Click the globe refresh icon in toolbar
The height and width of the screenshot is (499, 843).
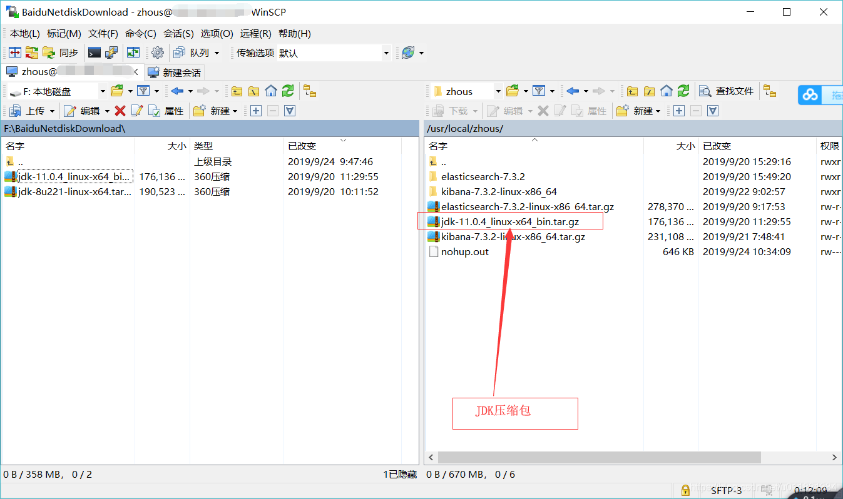point(408,53)
